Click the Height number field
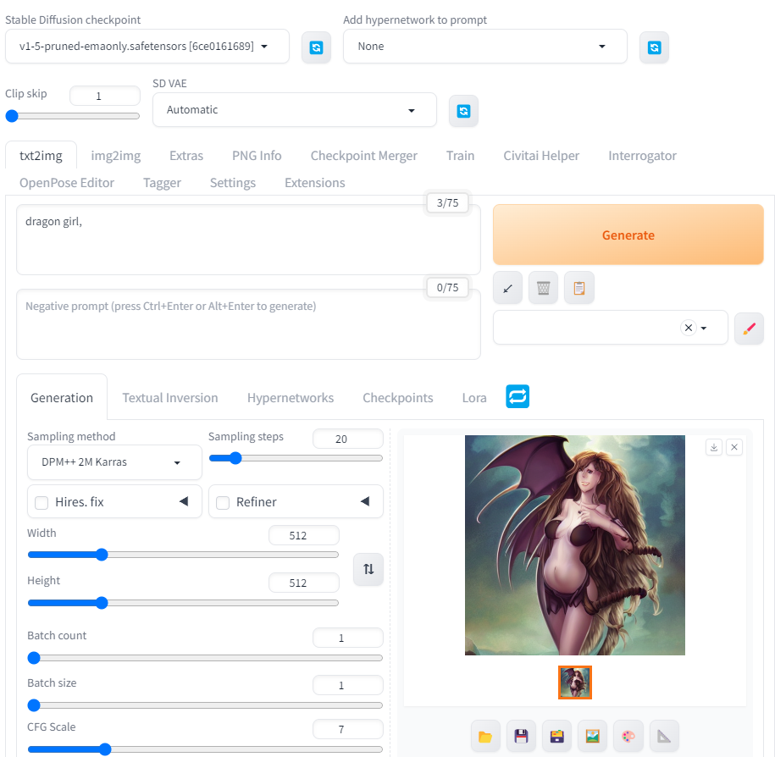 [304, 583]
